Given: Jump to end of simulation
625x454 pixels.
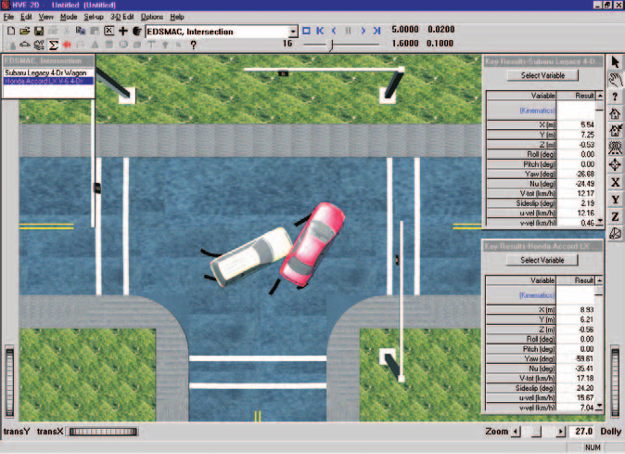Looking at the screenshot, I should point(377,31).
